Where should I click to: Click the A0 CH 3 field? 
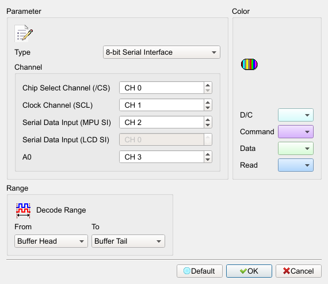[162, 157]
